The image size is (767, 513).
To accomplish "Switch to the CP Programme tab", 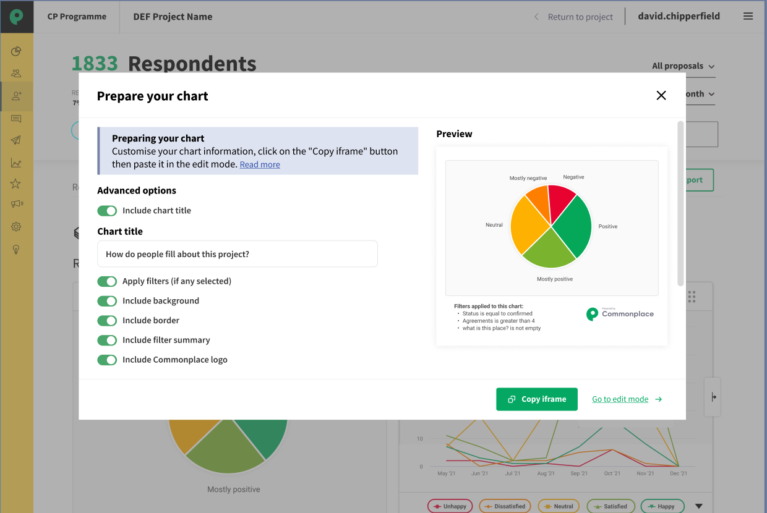I will (76, 17).
